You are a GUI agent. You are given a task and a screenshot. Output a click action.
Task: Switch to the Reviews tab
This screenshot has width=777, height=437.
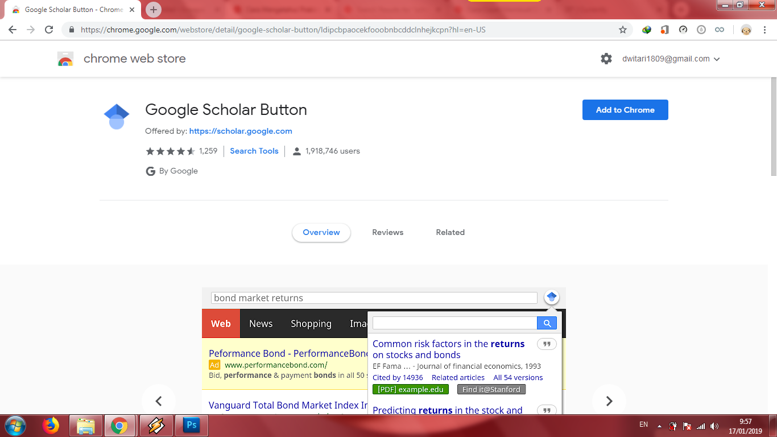tap(387, 232)
